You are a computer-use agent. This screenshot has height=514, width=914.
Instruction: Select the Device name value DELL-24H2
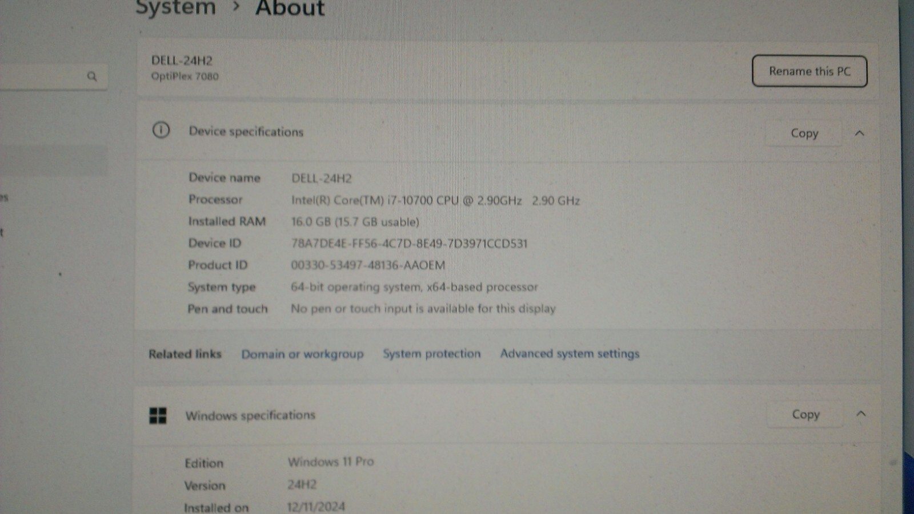(322, 178)
